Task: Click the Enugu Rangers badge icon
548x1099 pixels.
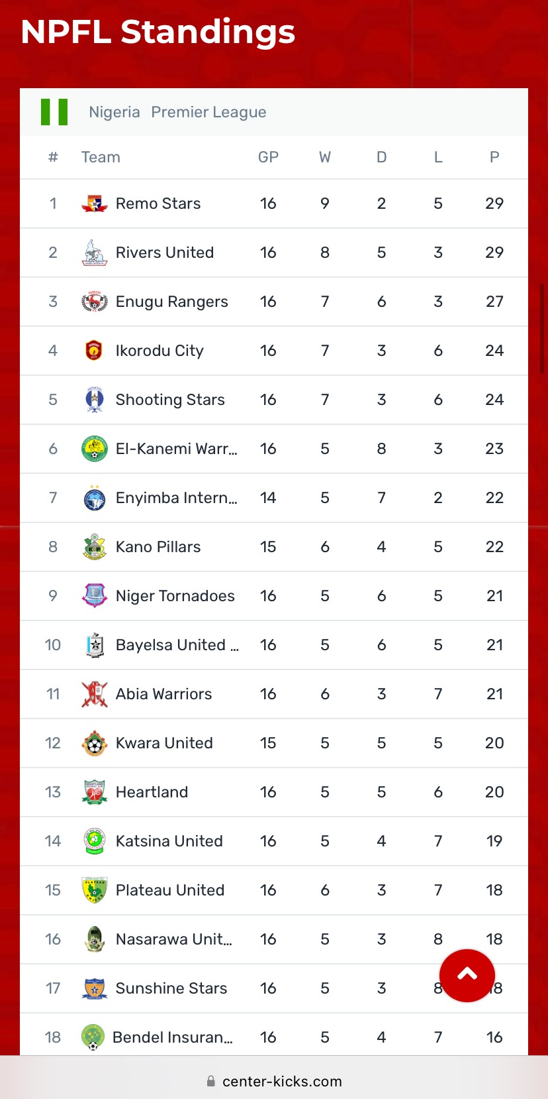Action: pos(95,302)
